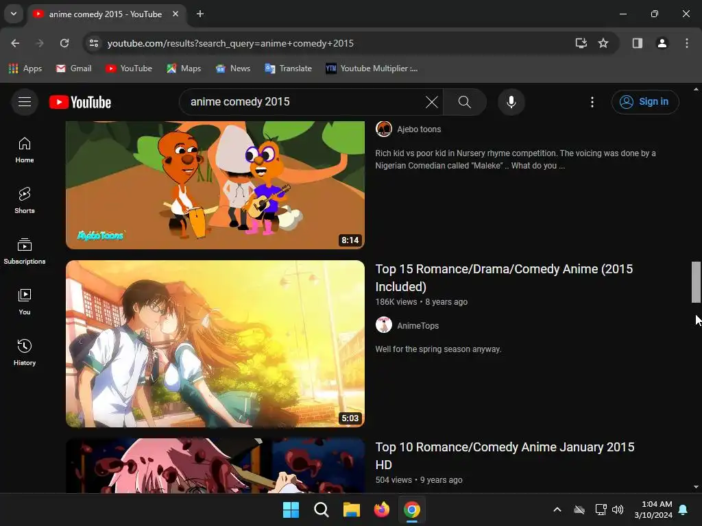Screen dimensions: 702x526
Task: Click the Sign in button
Action: 645,102
